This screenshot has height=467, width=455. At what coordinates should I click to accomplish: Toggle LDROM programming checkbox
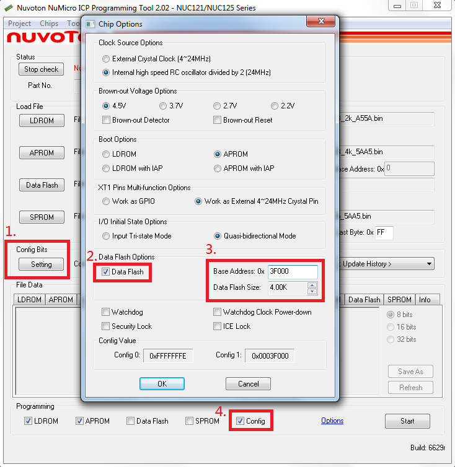[28, 421]
